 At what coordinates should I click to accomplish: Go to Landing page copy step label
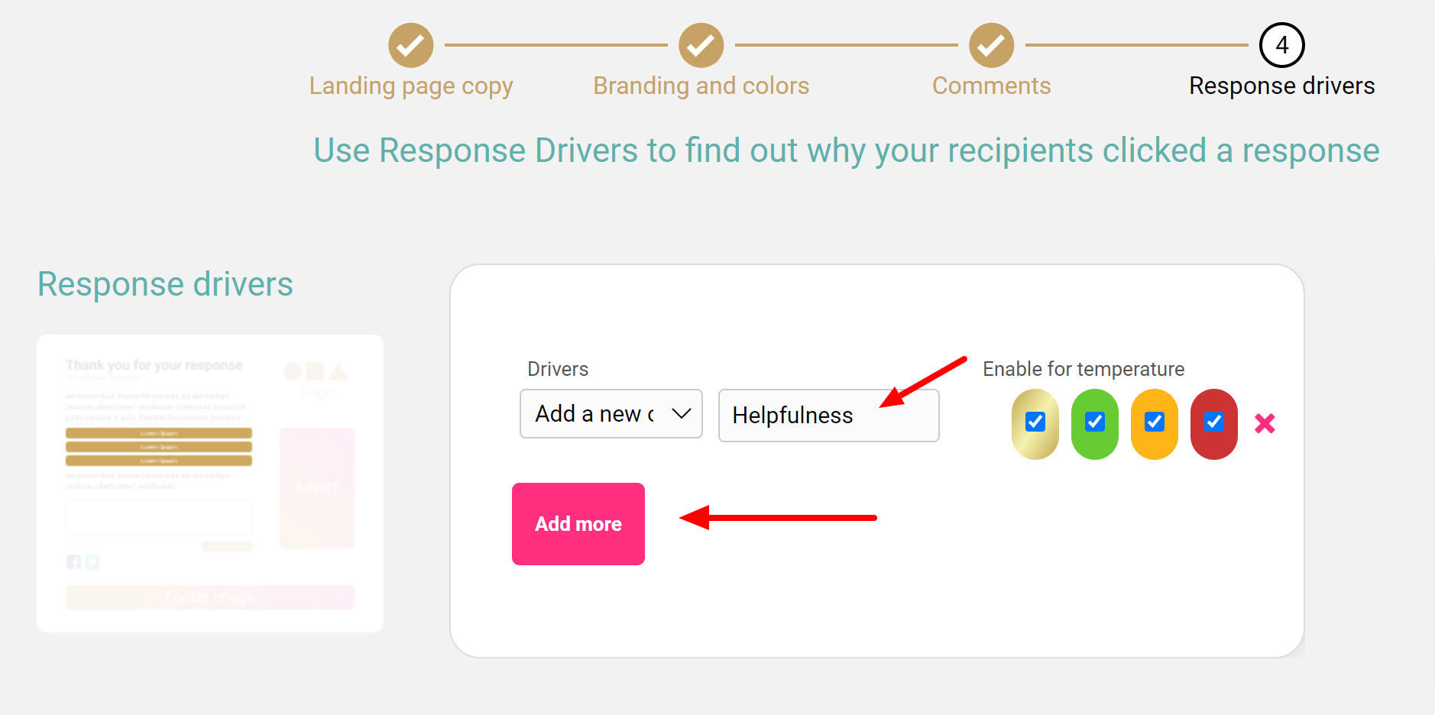click(411, 86)
